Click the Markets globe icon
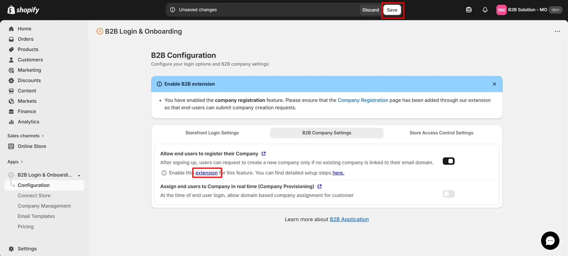Image resolution: width=568 pixels, height=256 pixels. point(11,101)
